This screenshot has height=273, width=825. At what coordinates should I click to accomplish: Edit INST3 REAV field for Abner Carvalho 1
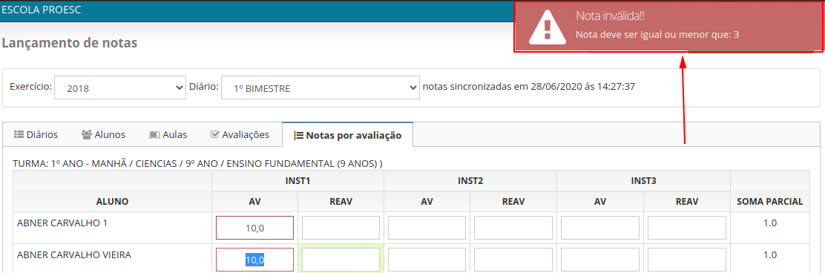(x=686, y=228)
